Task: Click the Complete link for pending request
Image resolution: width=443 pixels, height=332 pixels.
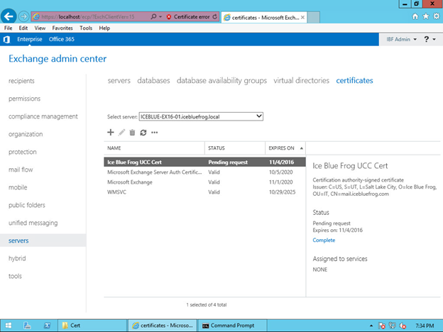Action: pyautogui.click(x=324, y=240)
